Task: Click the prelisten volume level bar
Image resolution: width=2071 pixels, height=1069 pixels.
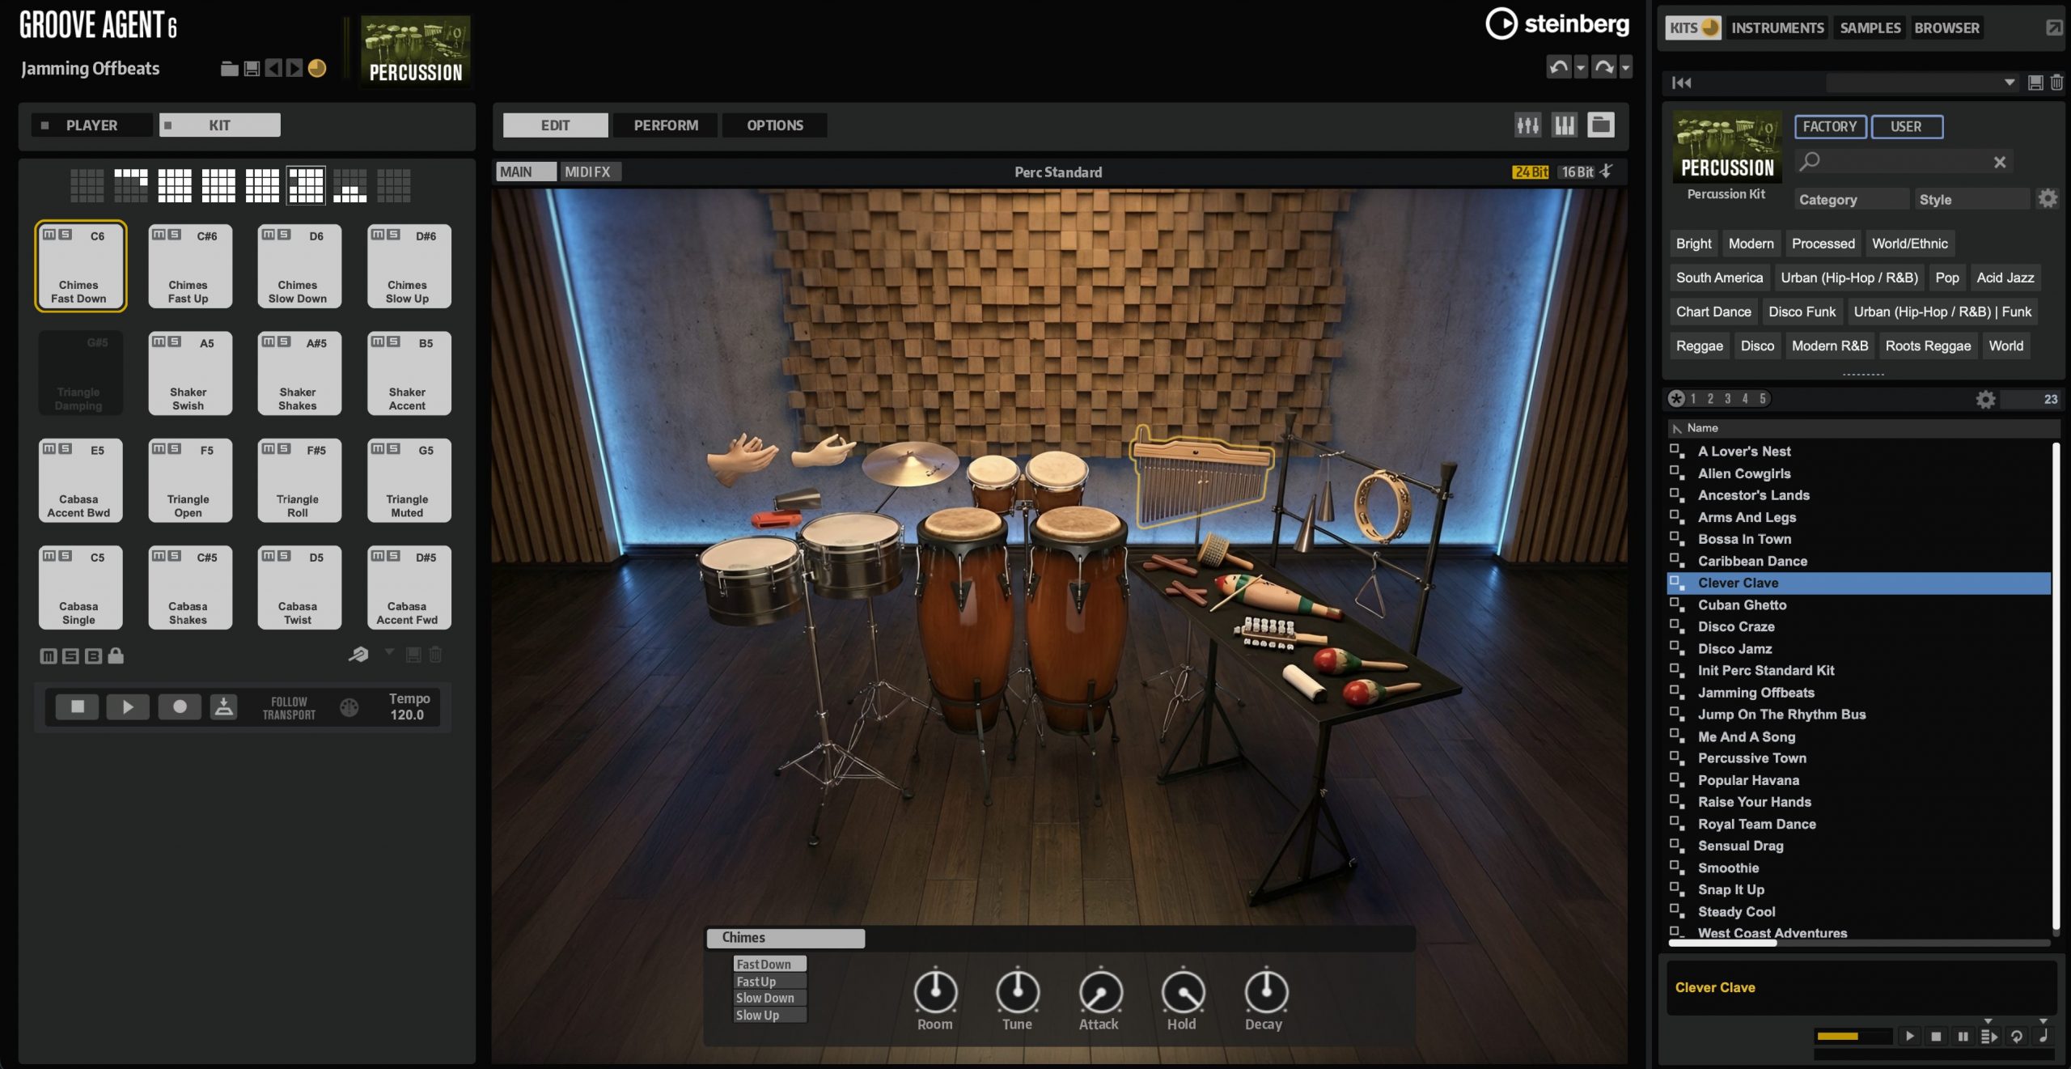Action: click(x=1853, y=1036)
